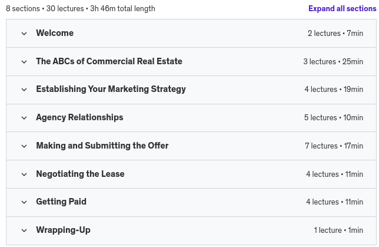Click the chevron for Establishing Your Marketing Strategy
Image resolution: width=379 pixels, height=247 pixels.
pos(24,90)
